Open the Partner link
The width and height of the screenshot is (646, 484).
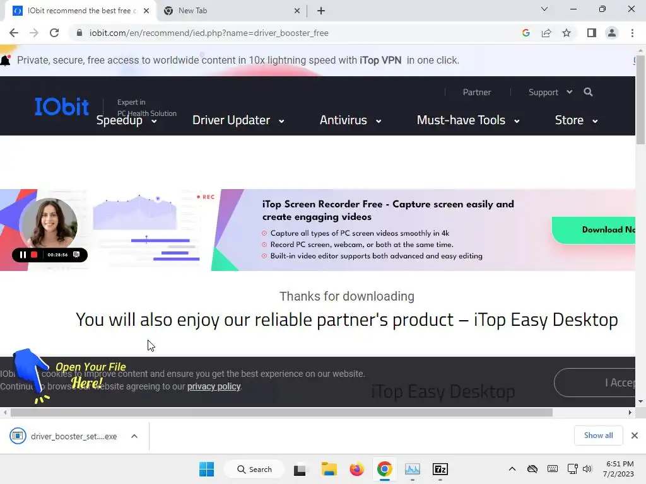click(x=477, y=92)
